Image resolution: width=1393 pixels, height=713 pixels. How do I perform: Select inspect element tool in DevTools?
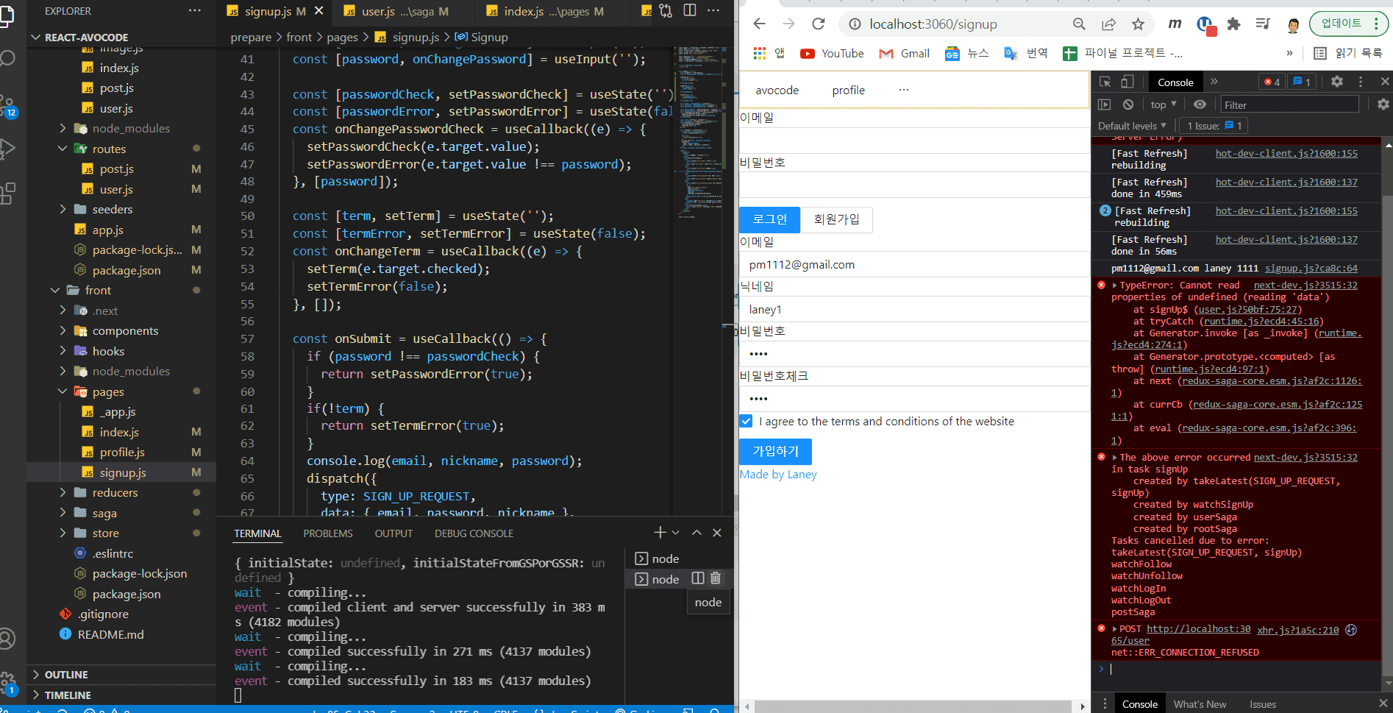[1105, 82]
